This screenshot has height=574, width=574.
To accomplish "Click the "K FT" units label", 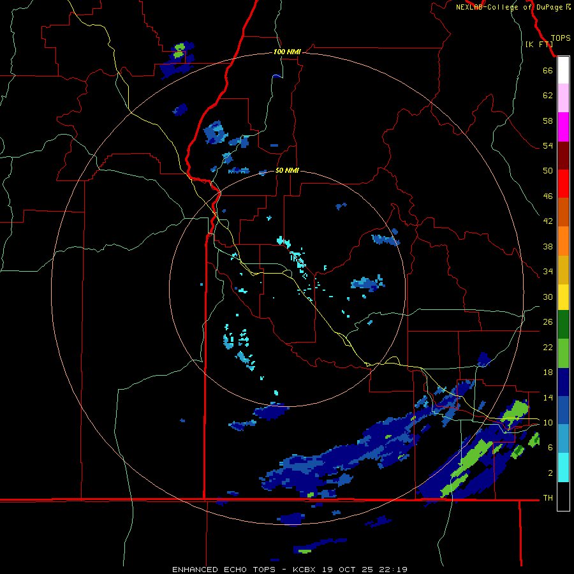I will pos(539,44).
